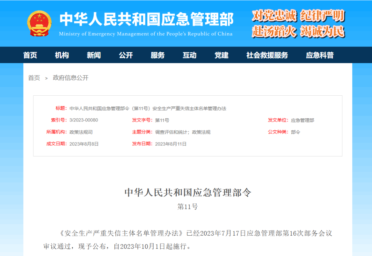The height and width of the screenshot is (256, 372).
Task: Click the 标题 field label
Action: tap(61, 108)
